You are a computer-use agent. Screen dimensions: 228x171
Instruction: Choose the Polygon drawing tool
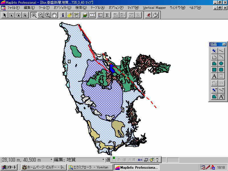214,64
